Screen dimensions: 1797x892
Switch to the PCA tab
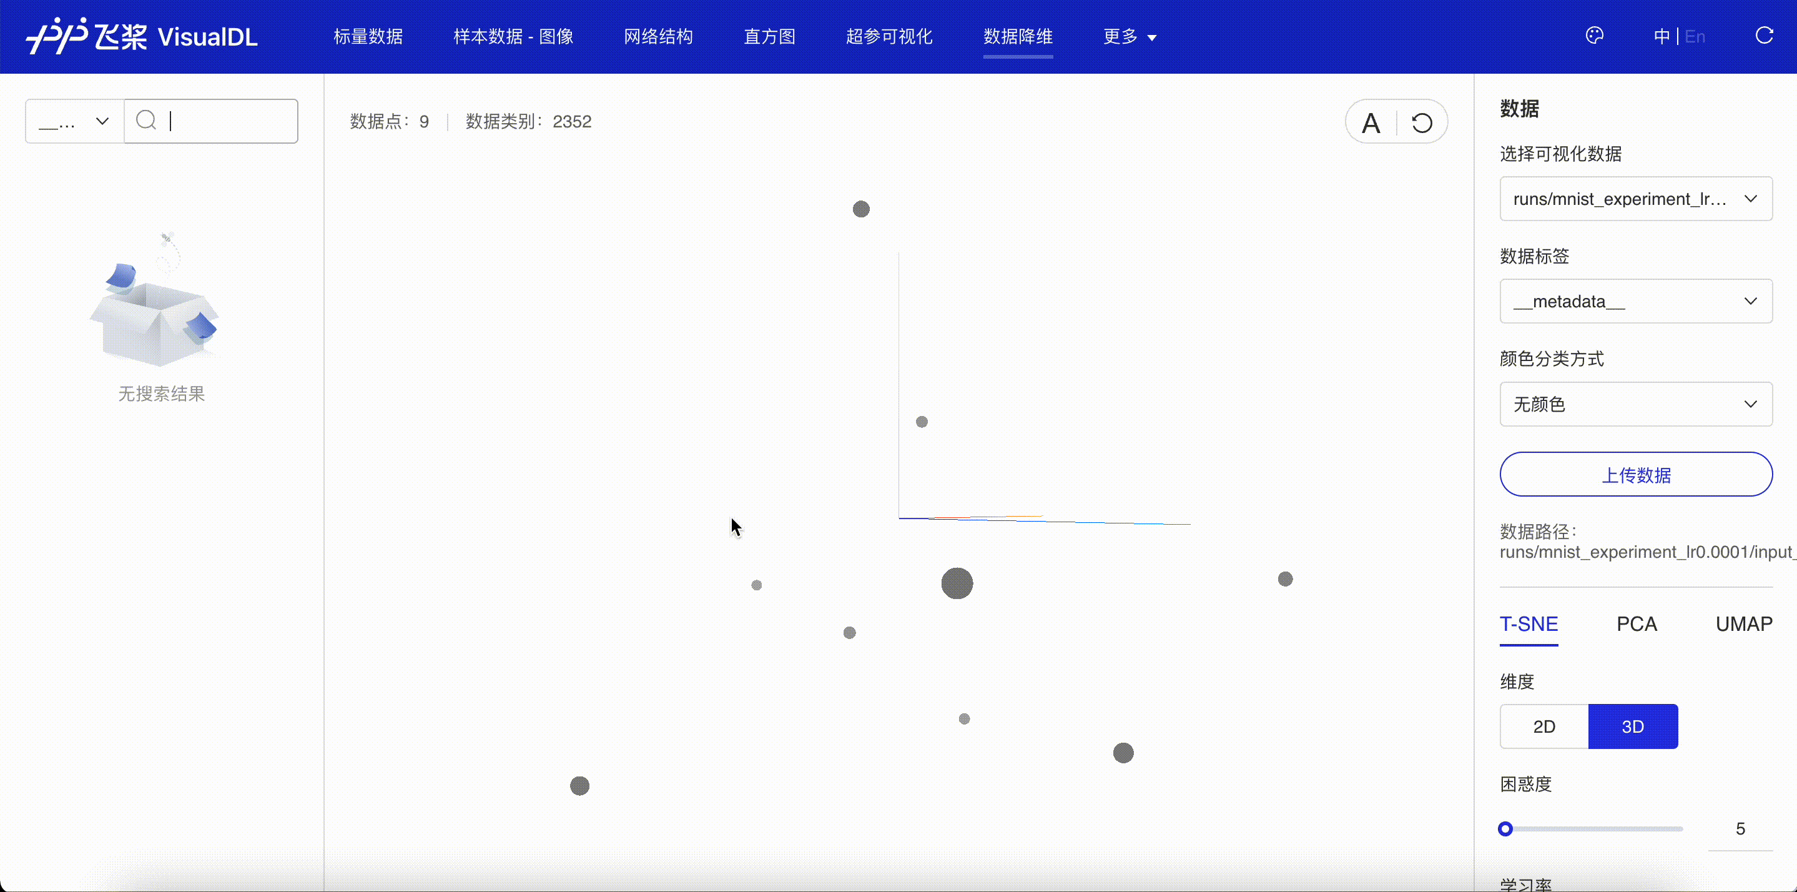(1637, 624)
